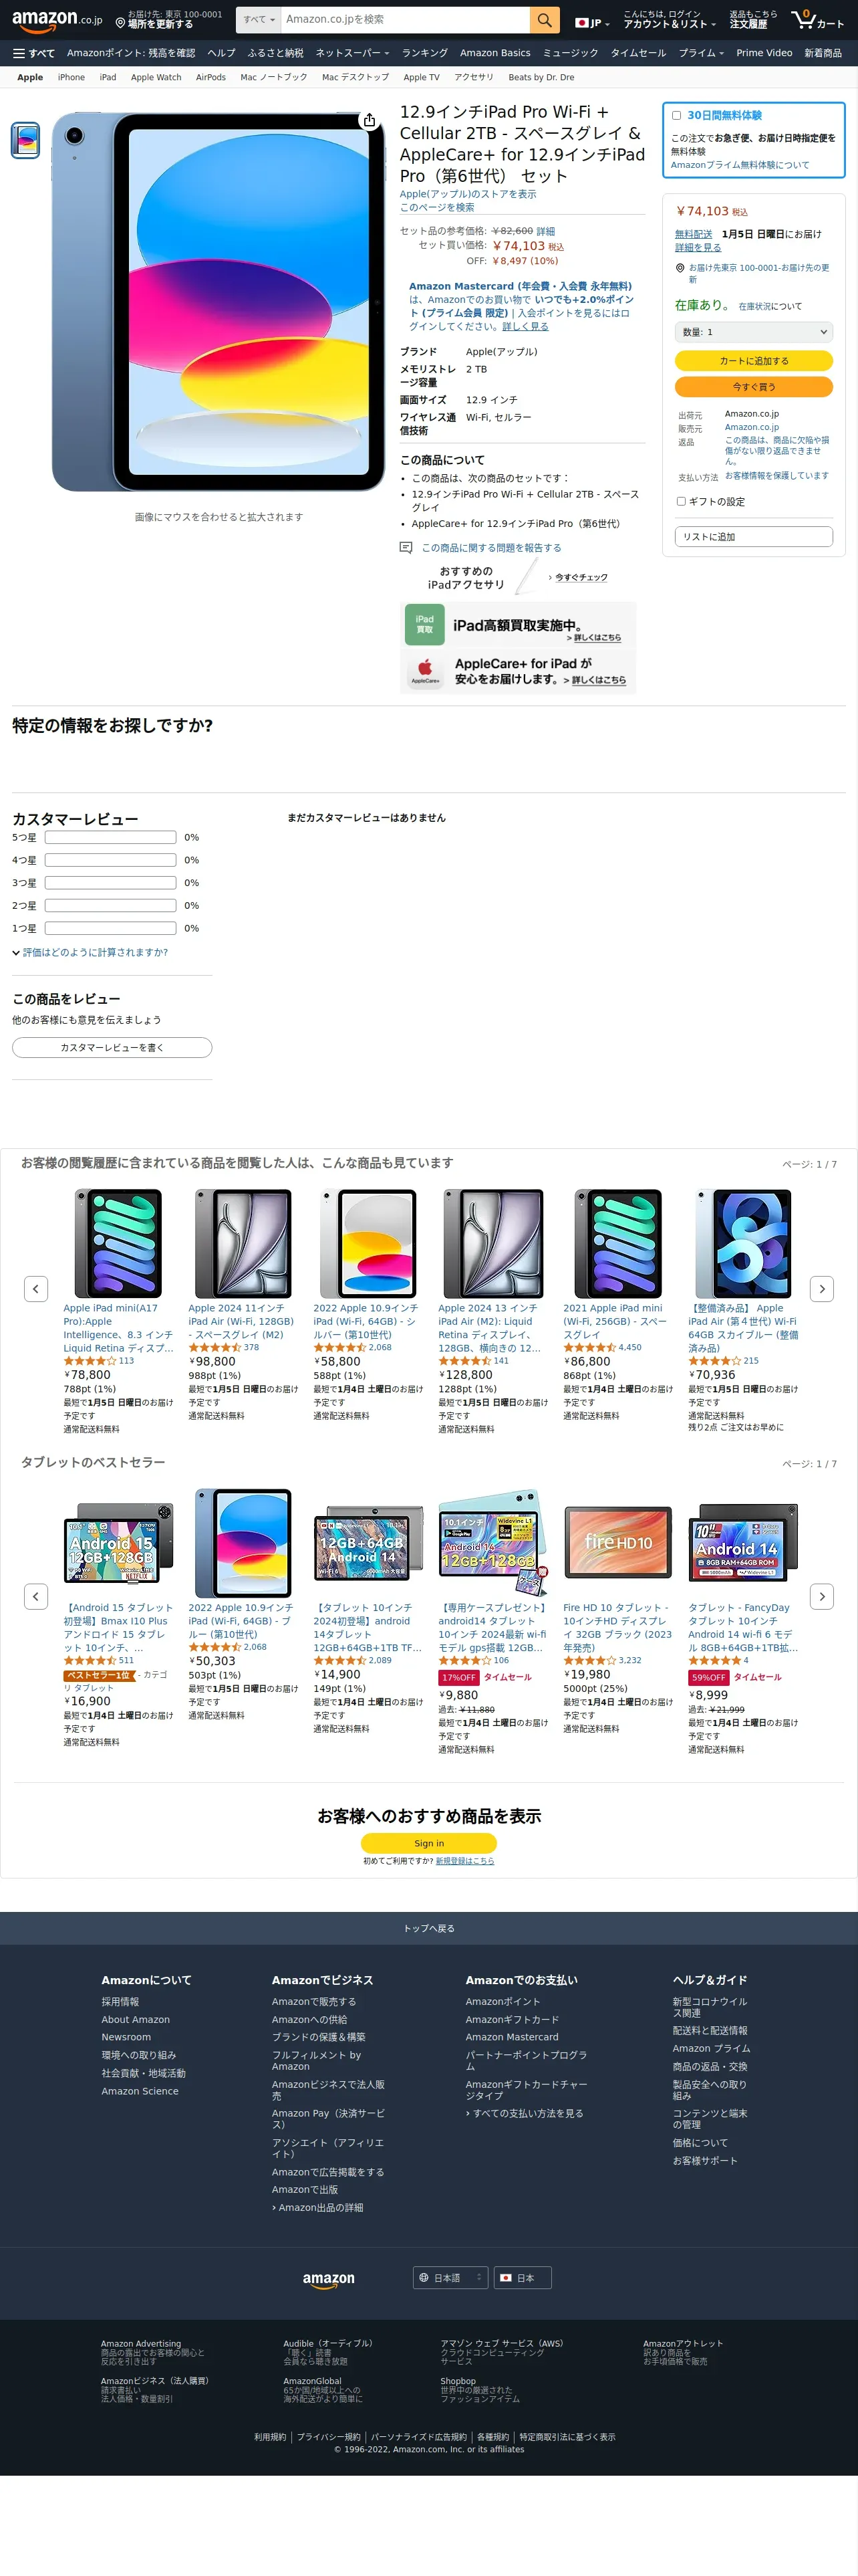Click the share icon on product image
This screenshot has height=2576, width=858.
point(370,120)
